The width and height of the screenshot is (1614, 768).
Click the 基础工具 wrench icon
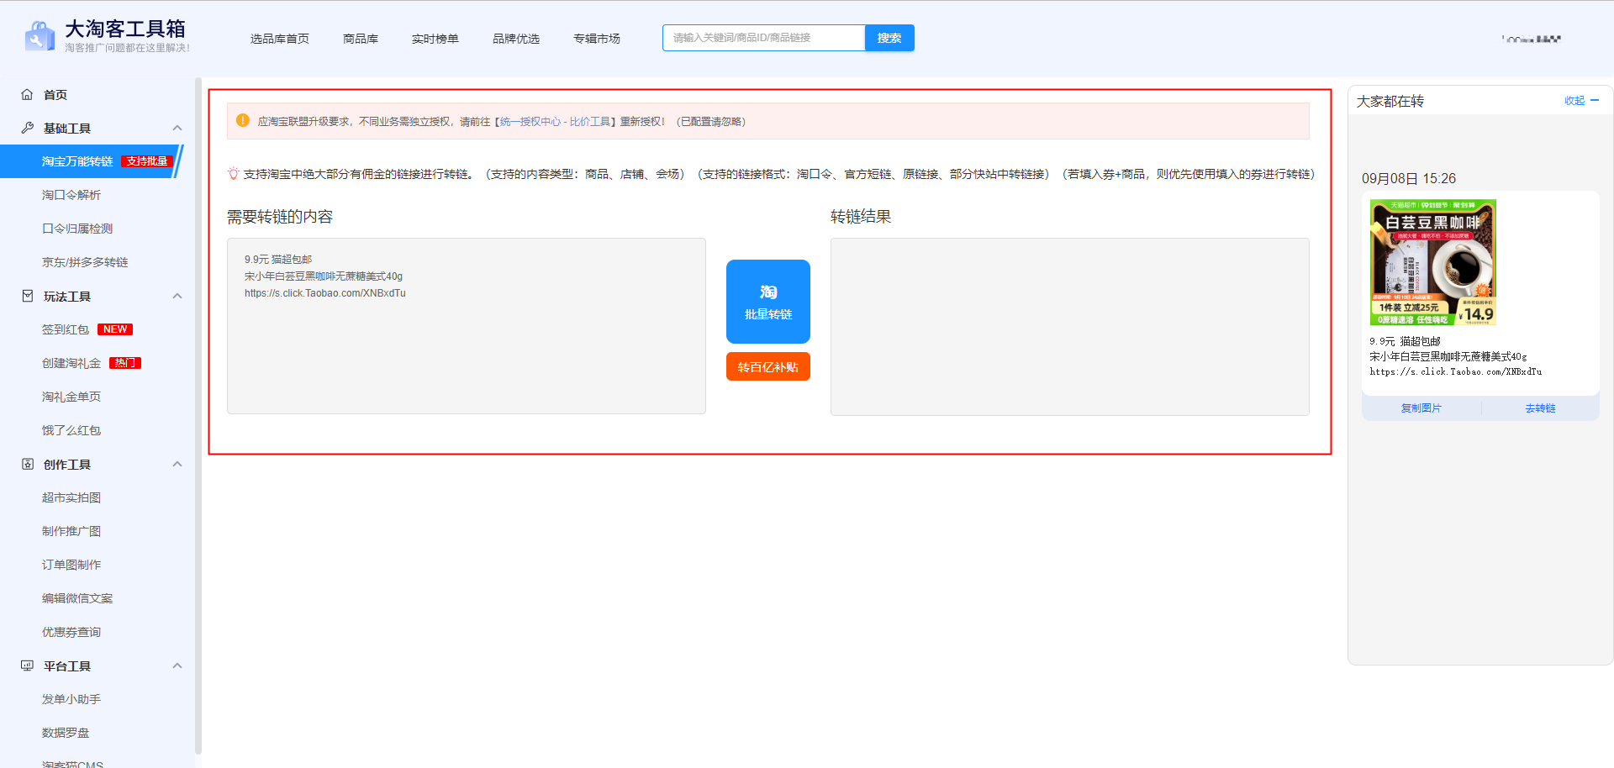27,129
